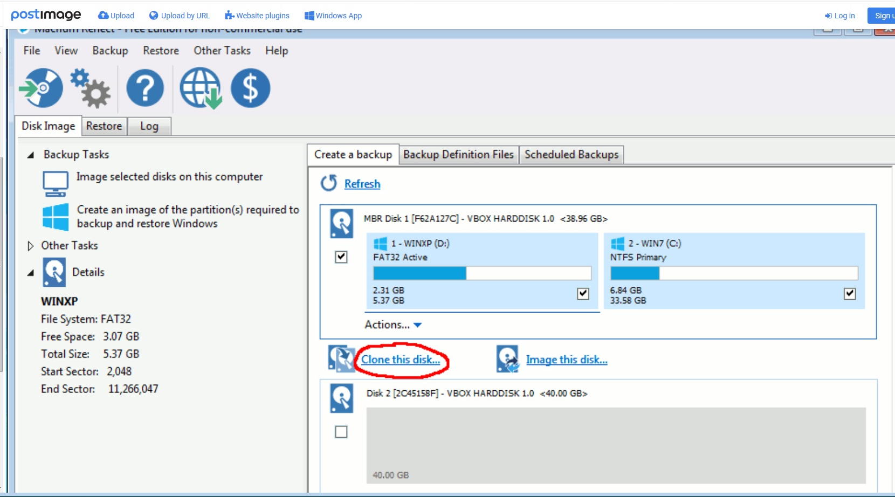Select the unallocated 40.00 GB Disk 2 area
The image size is (895, 497).
click(x=616, y=445)
